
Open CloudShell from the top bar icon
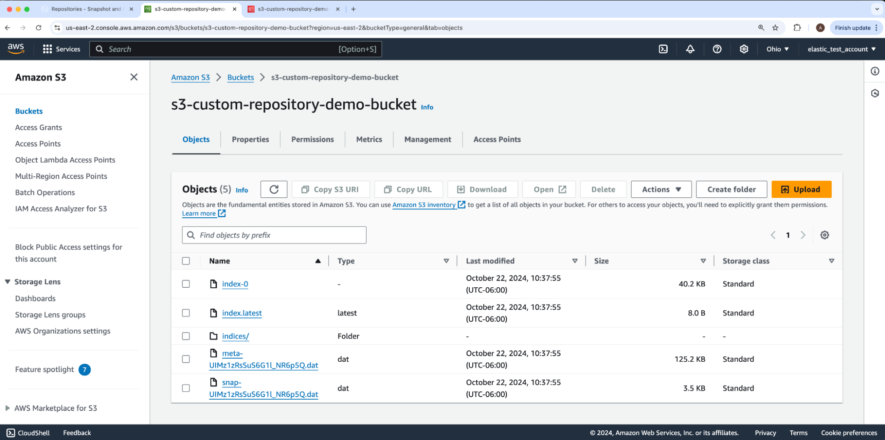tap(663, 49)
